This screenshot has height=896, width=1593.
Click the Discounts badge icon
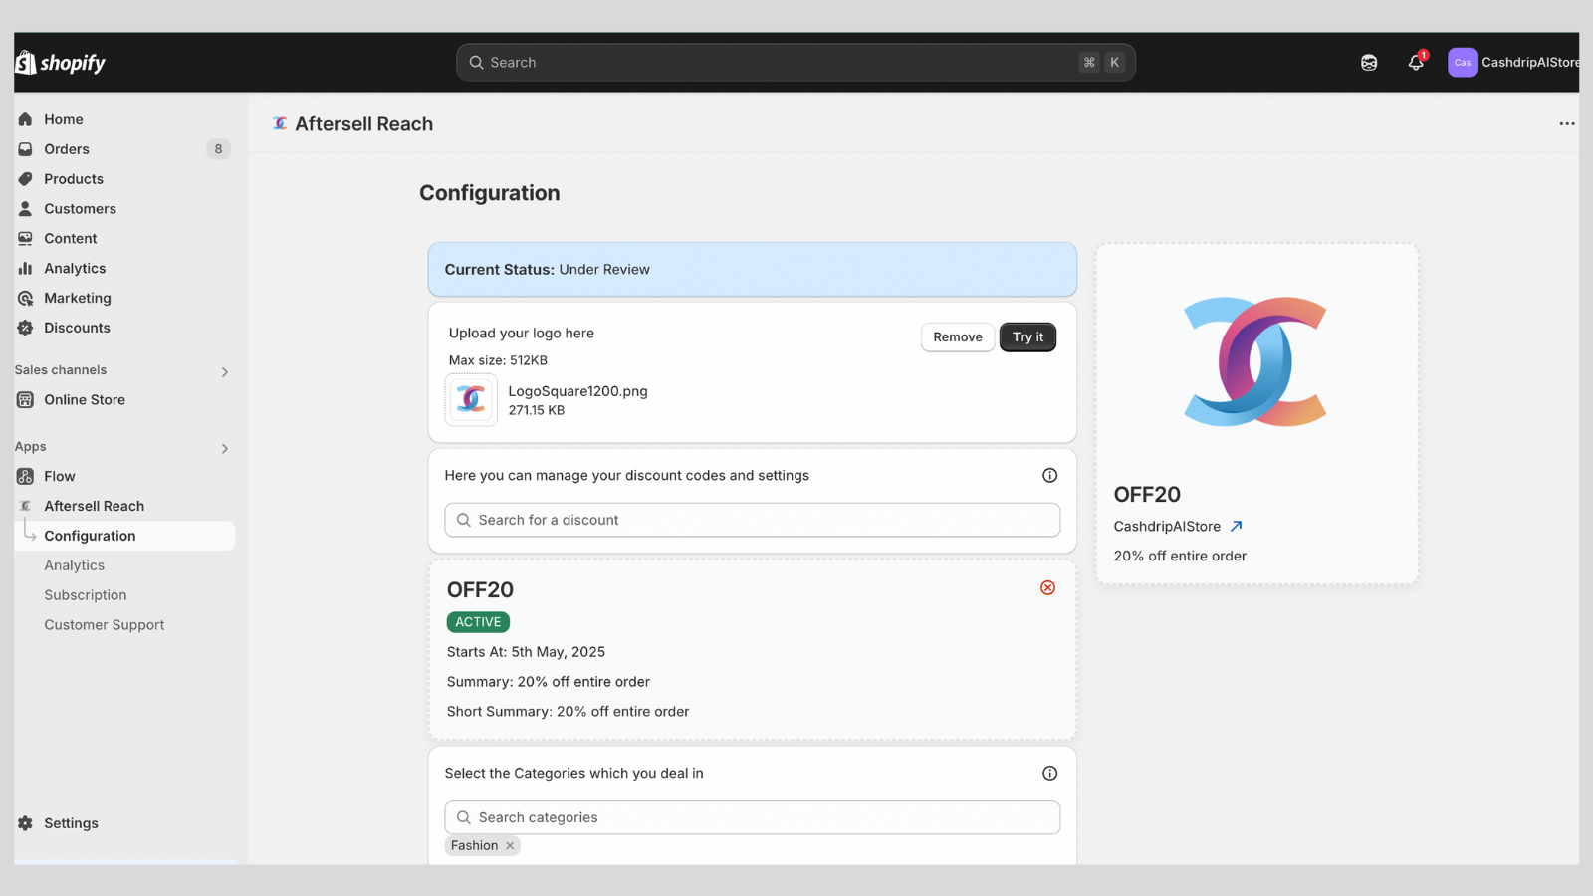pos(25,328)
